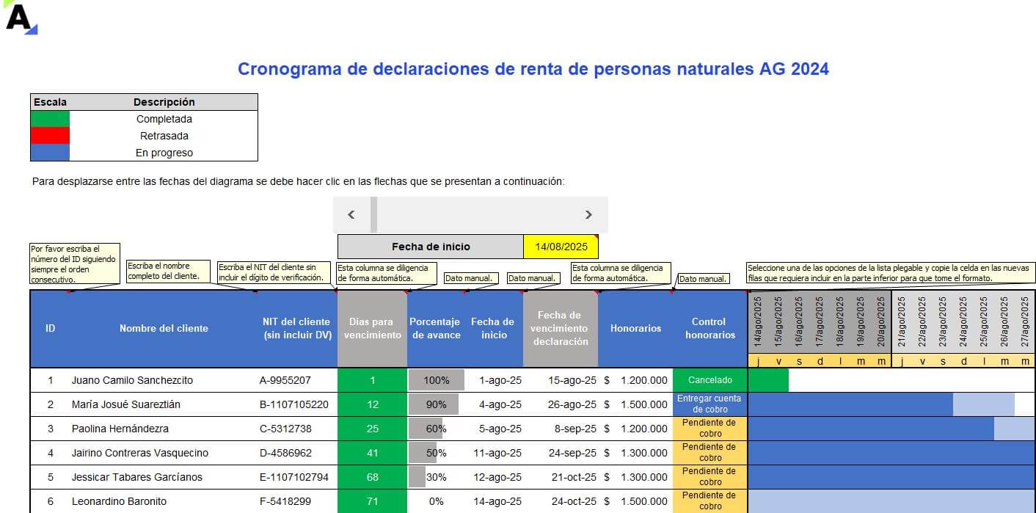The width and height of the screenshot is (1036, 513).
Task: Open Pendiente de cobro for Paolina Hernándezra
Action: (x=710, y=429)
